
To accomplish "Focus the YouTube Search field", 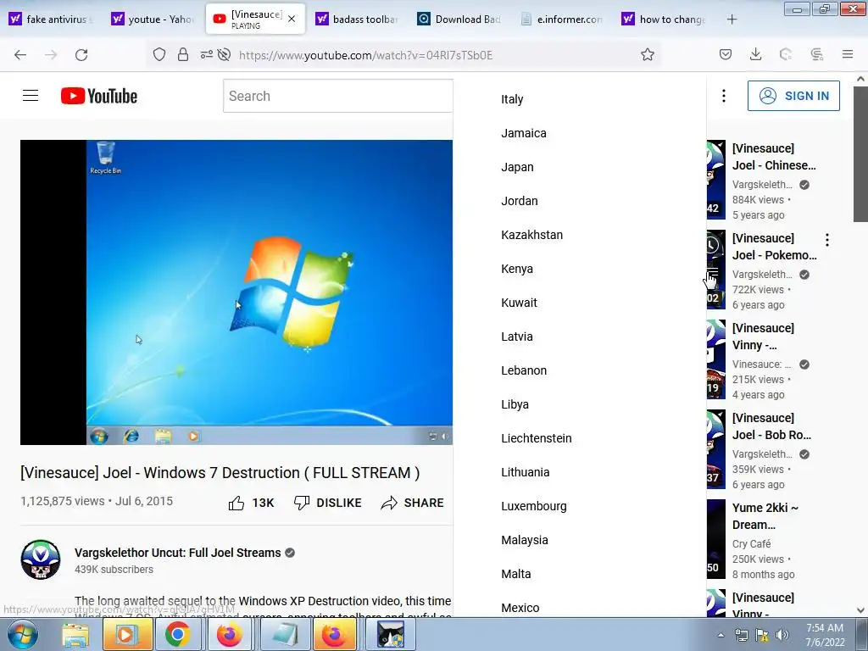I will (x=337, y=96).
